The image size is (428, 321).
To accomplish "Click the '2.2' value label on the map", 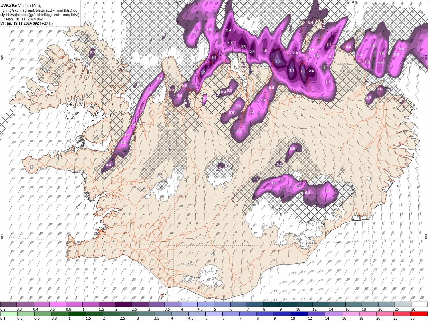I will point(230,42).
